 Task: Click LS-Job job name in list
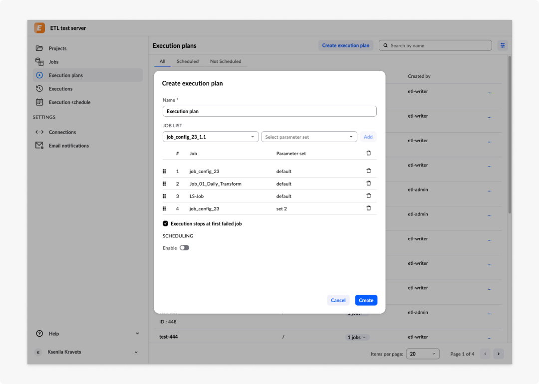tap(197, 196)
